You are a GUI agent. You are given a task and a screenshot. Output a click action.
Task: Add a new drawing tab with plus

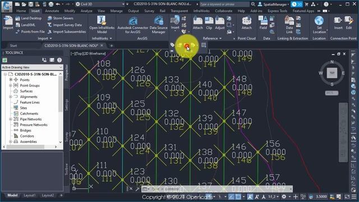pyautogui.click(x=112, y=45)
